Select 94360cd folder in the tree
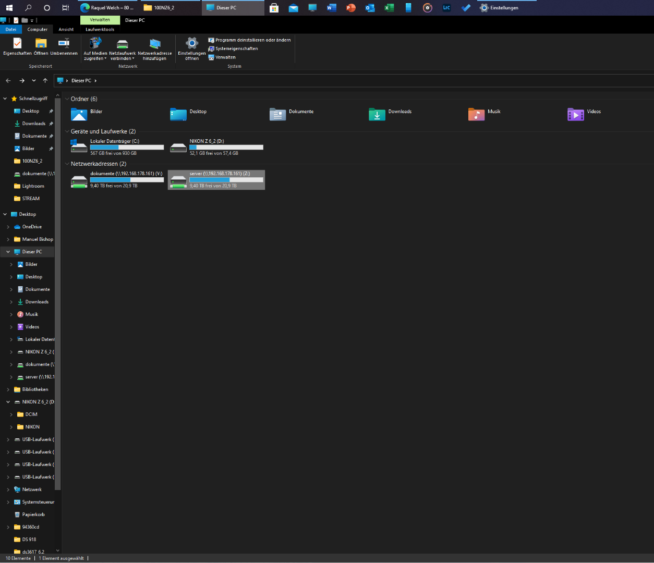654x563 pixels. point(27,527)
